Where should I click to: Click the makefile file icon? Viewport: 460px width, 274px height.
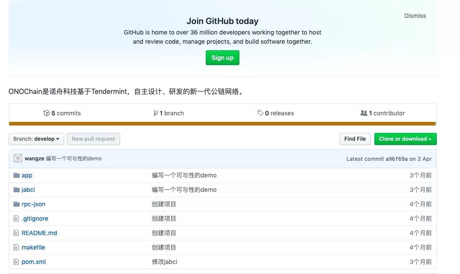coord(16,247)
